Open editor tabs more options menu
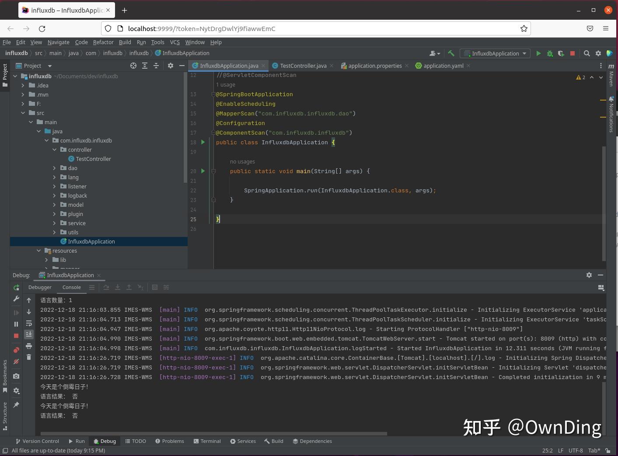 601,66
